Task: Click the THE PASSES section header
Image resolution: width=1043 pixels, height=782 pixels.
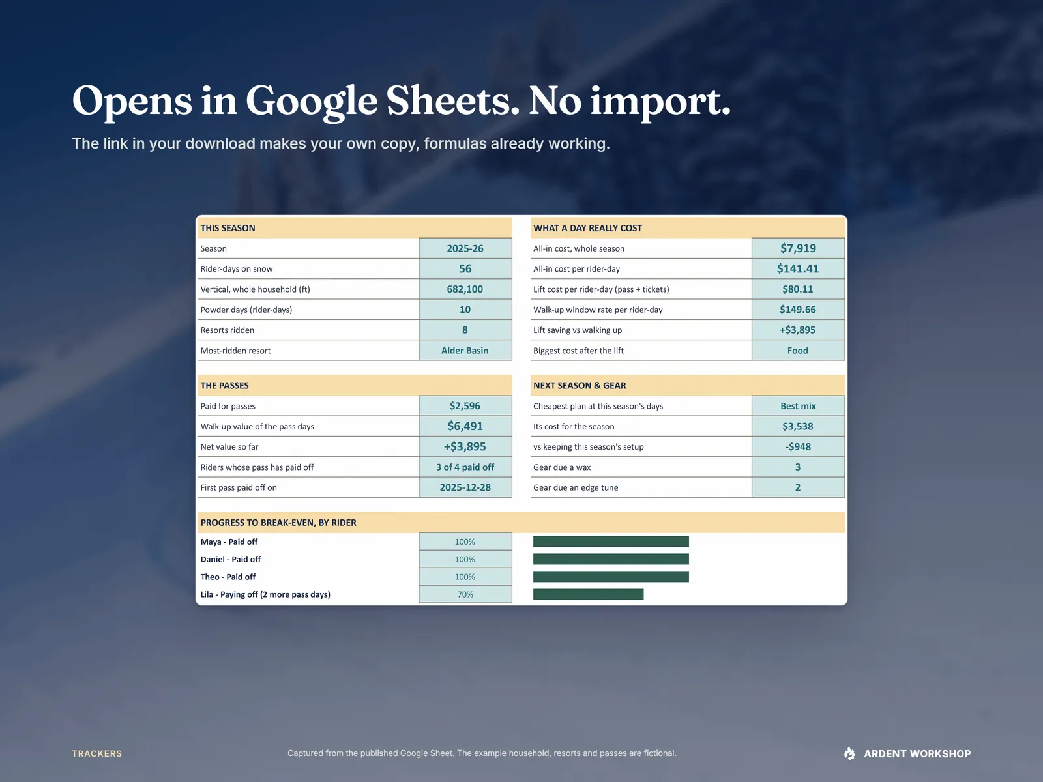Action: click(x=355, y=385)
